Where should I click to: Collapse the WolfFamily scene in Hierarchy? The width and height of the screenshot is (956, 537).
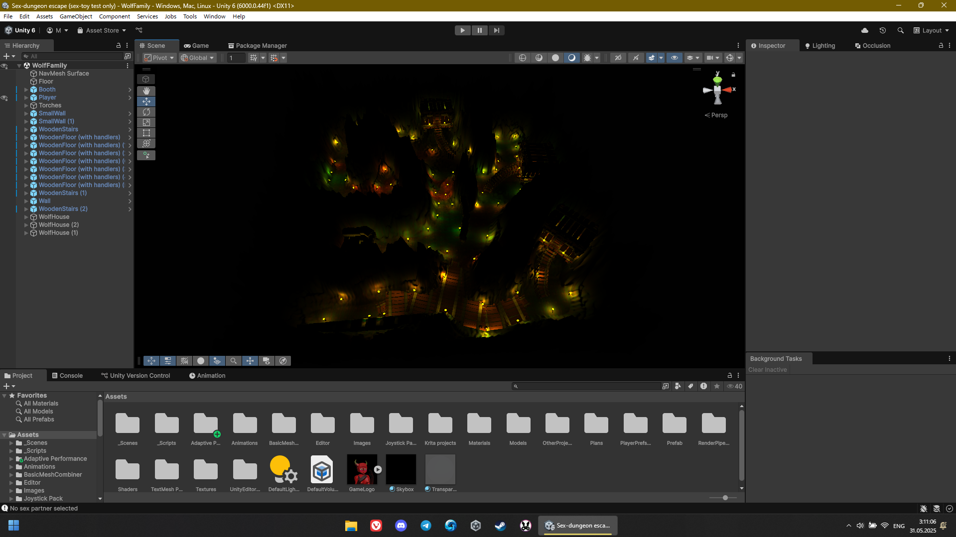[19, 66]
